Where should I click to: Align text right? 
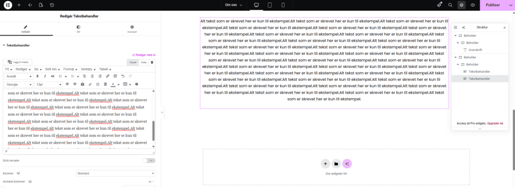click(x=100, y=76)
